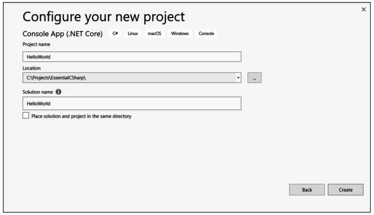Click the Location field label

tap(31, 68)
